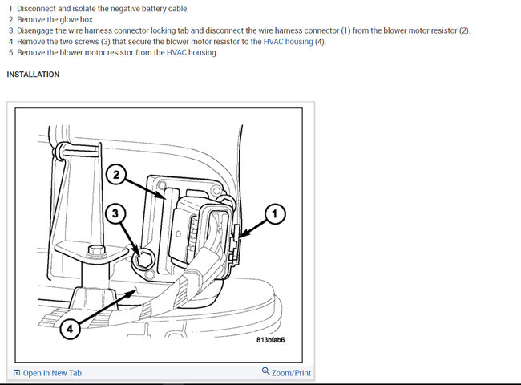Click the diagram reference code 813bfab6
This screenshot has width=521, height=385.
click(270, 340)
